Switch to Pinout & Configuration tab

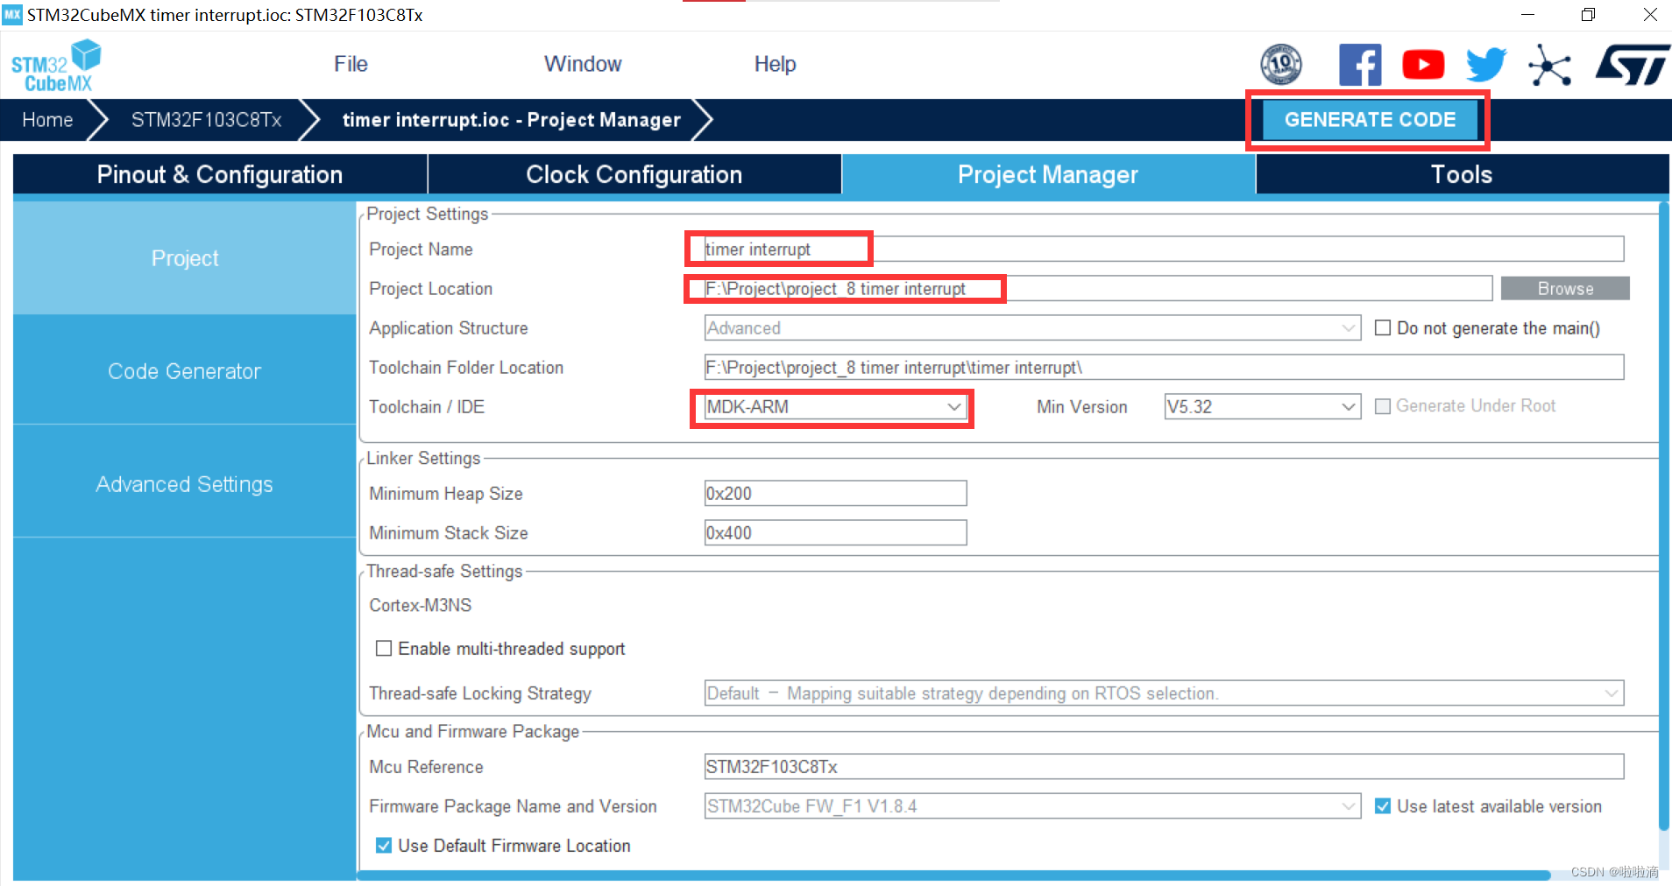click(x=220, y=174)
